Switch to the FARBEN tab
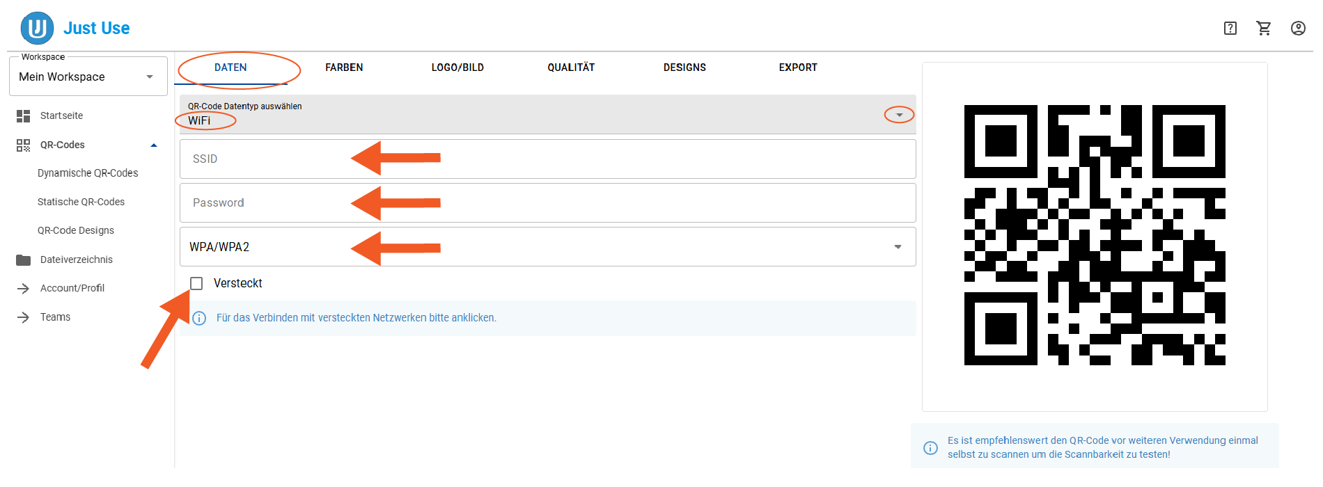Image resolution: width=1323 pixels, height=487 pixels. point(344,67)
